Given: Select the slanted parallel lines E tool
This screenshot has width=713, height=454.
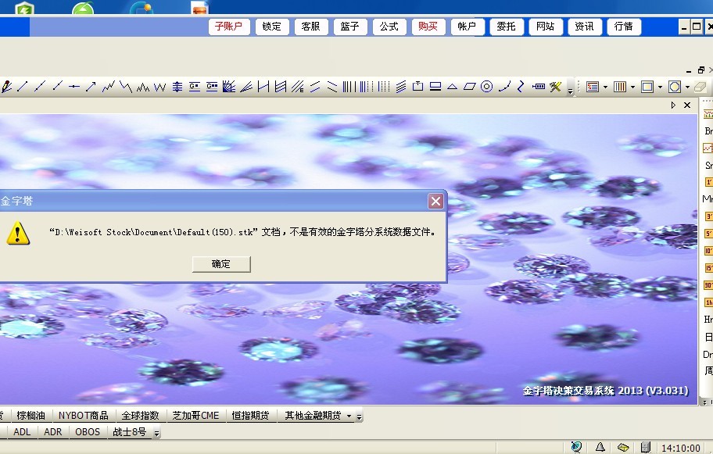Looking at the screenshot, I should pyautogui.click(x=298, y=87).
